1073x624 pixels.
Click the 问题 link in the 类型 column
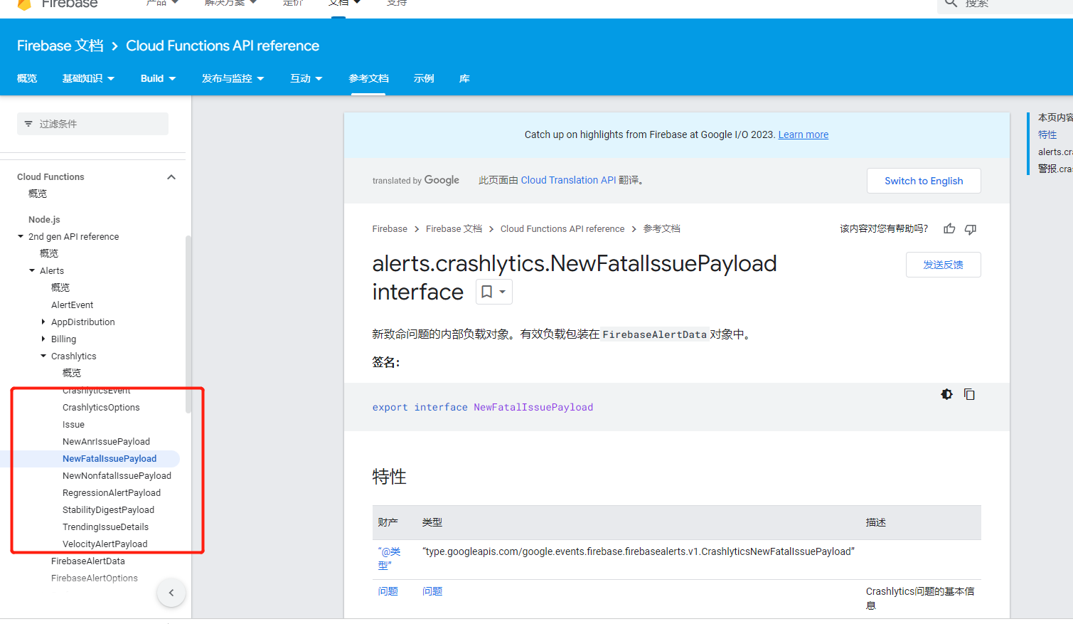click(x=432, y=591)
